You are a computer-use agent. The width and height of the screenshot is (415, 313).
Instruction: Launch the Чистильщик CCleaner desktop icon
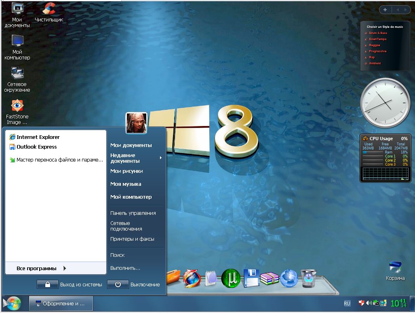(49, 12)
